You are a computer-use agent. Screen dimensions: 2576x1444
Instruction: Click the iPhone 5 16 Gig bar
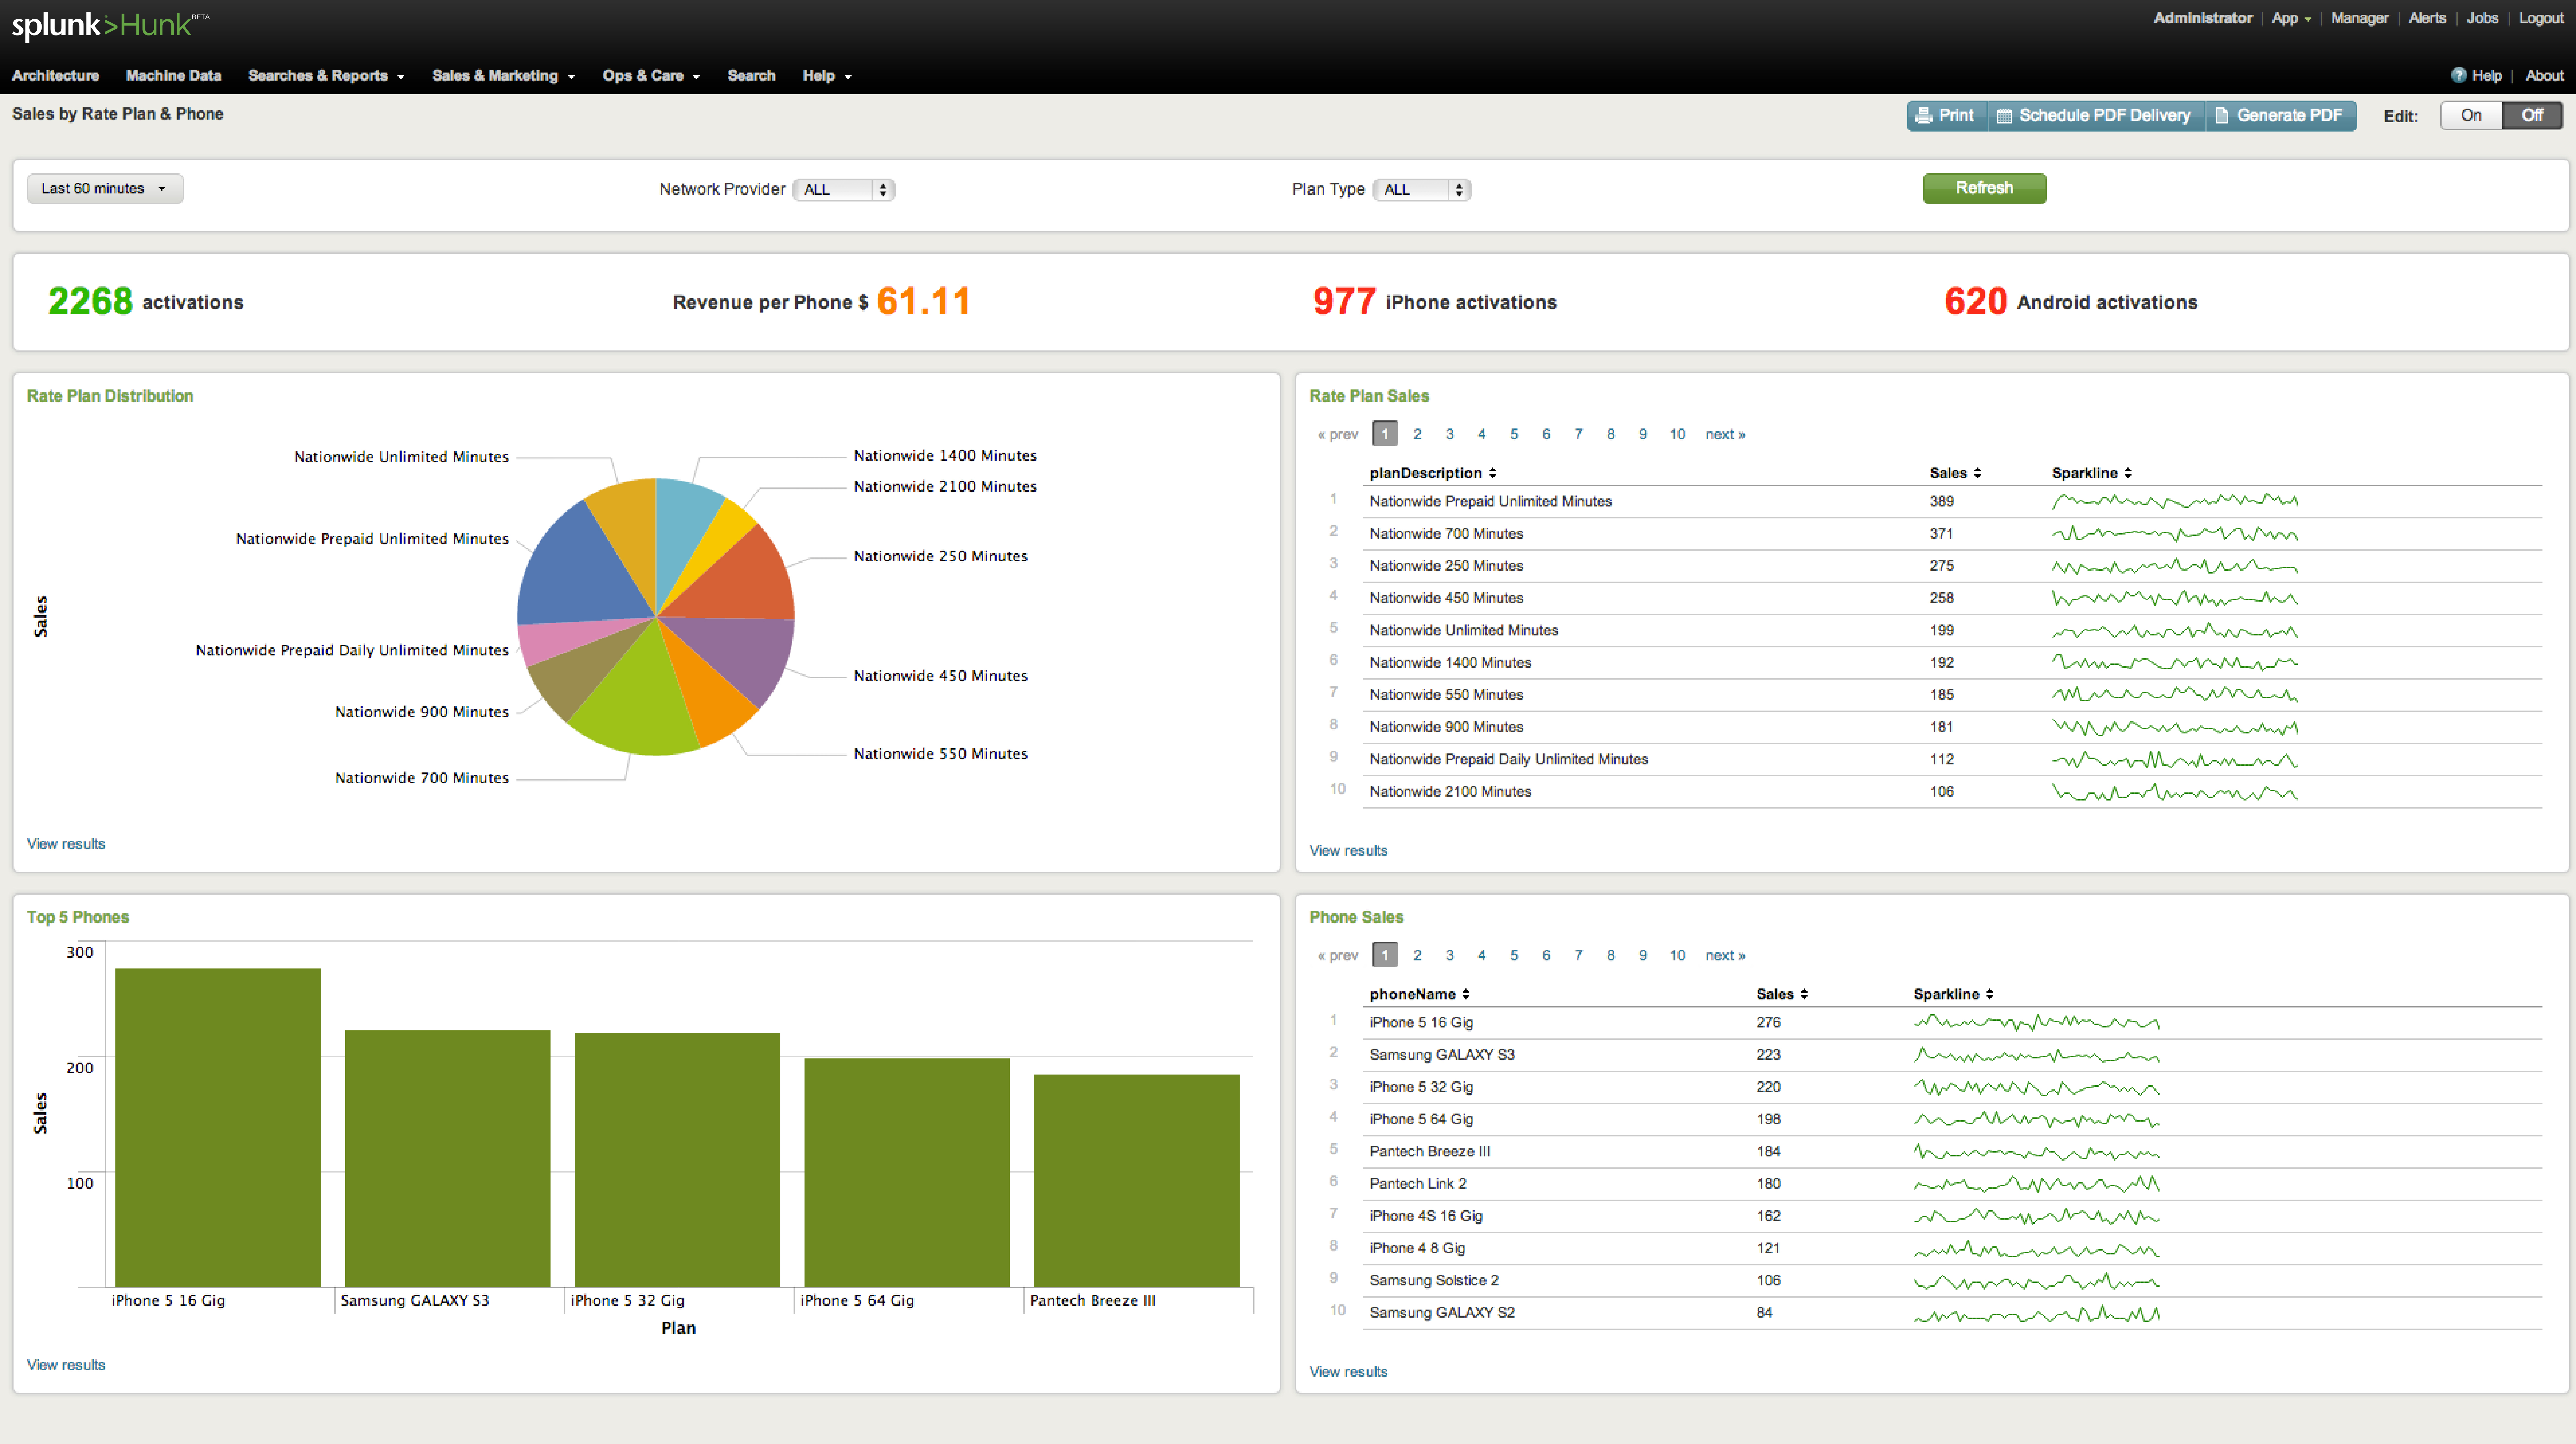click(x=218, y=1127)
